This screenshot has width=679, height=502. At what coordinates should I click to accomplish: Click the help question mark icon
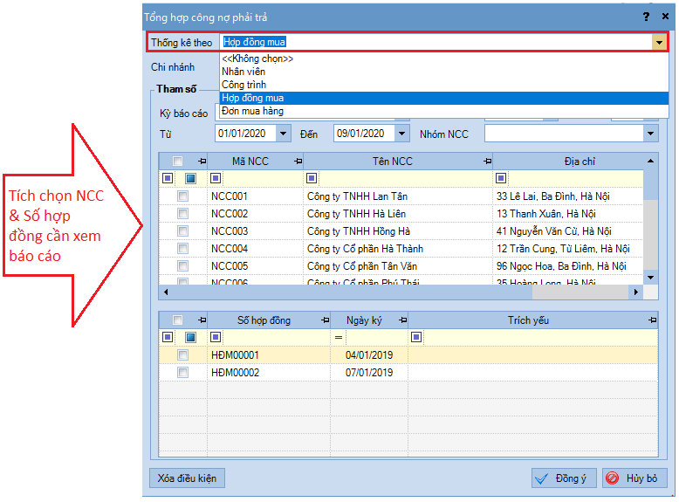[x=646, y=16]
